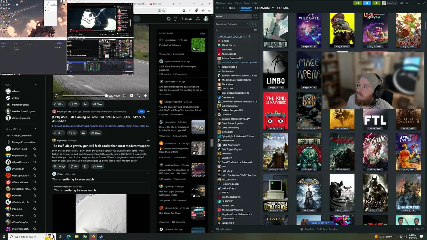Viewport: 427px width, 240px height.
Task: Open Limbo game cover in Steam
Action: (276, 70)
